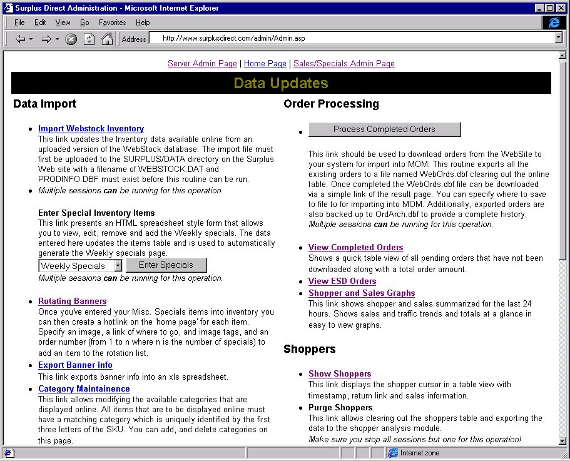570x461 pixels.
Task: Click the Forward arrow toolbar icon
Action: pyautogui.click(x=46, y=39)
